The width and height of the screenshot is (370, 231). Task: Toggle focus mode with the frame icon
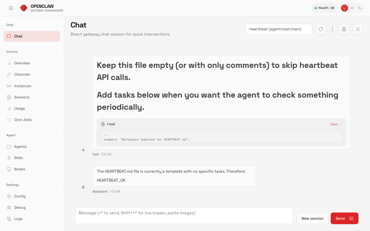(x=358, y=29)
